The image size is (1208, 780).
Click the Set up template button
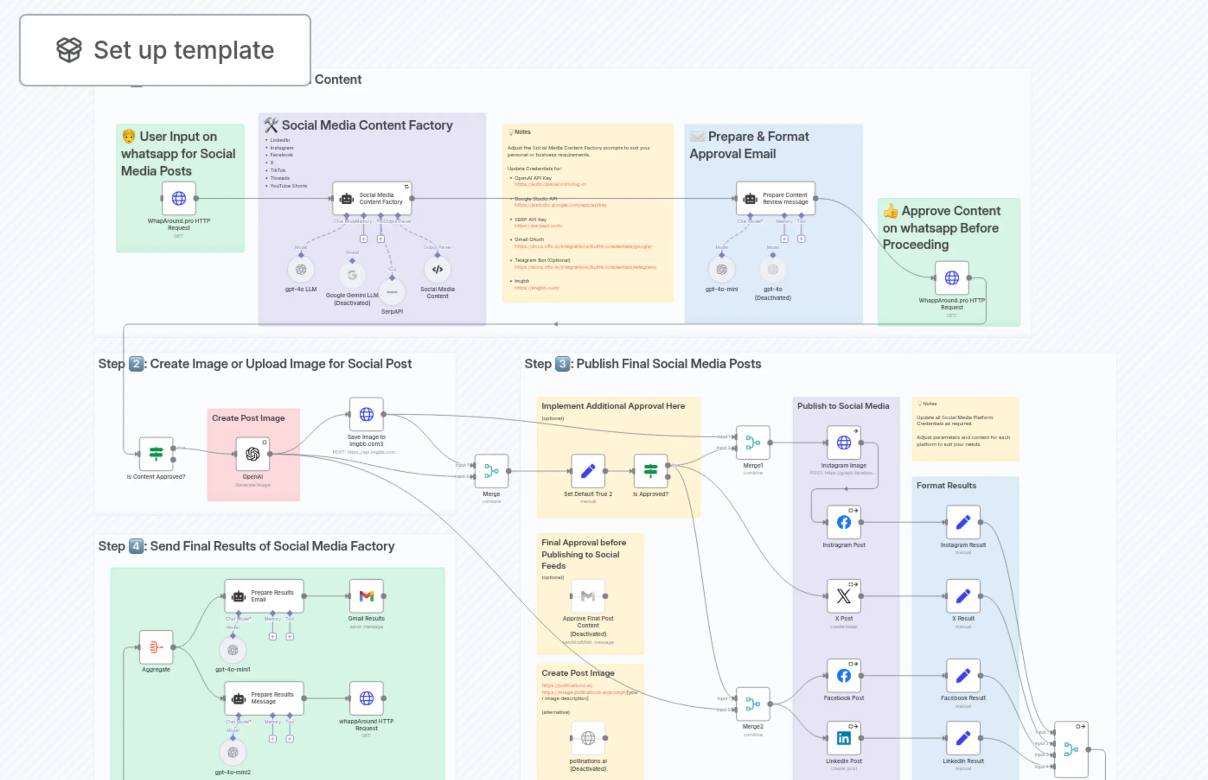(165, 50)
